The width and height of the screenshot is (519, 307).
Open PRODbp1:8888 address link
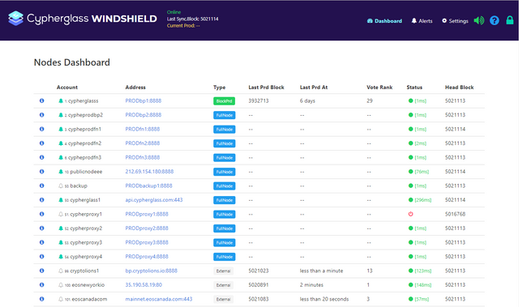point(144,100)
